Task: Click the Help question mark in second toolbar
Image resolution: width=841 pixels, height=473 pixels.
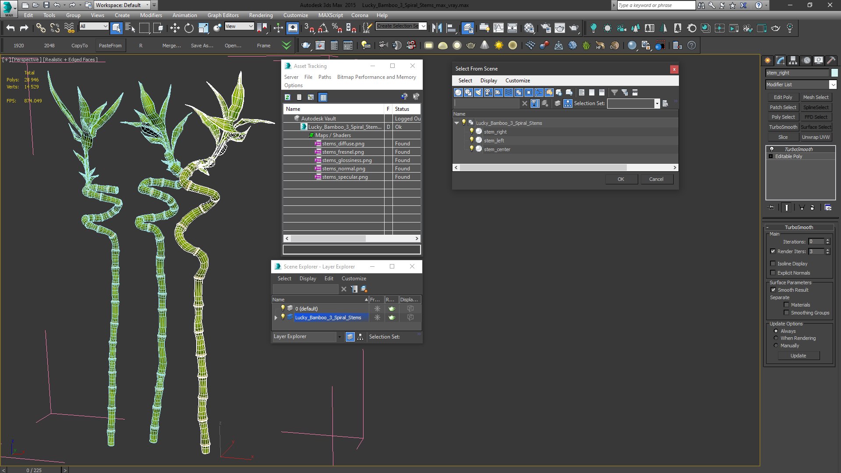Action: click(x=692, y=46)
